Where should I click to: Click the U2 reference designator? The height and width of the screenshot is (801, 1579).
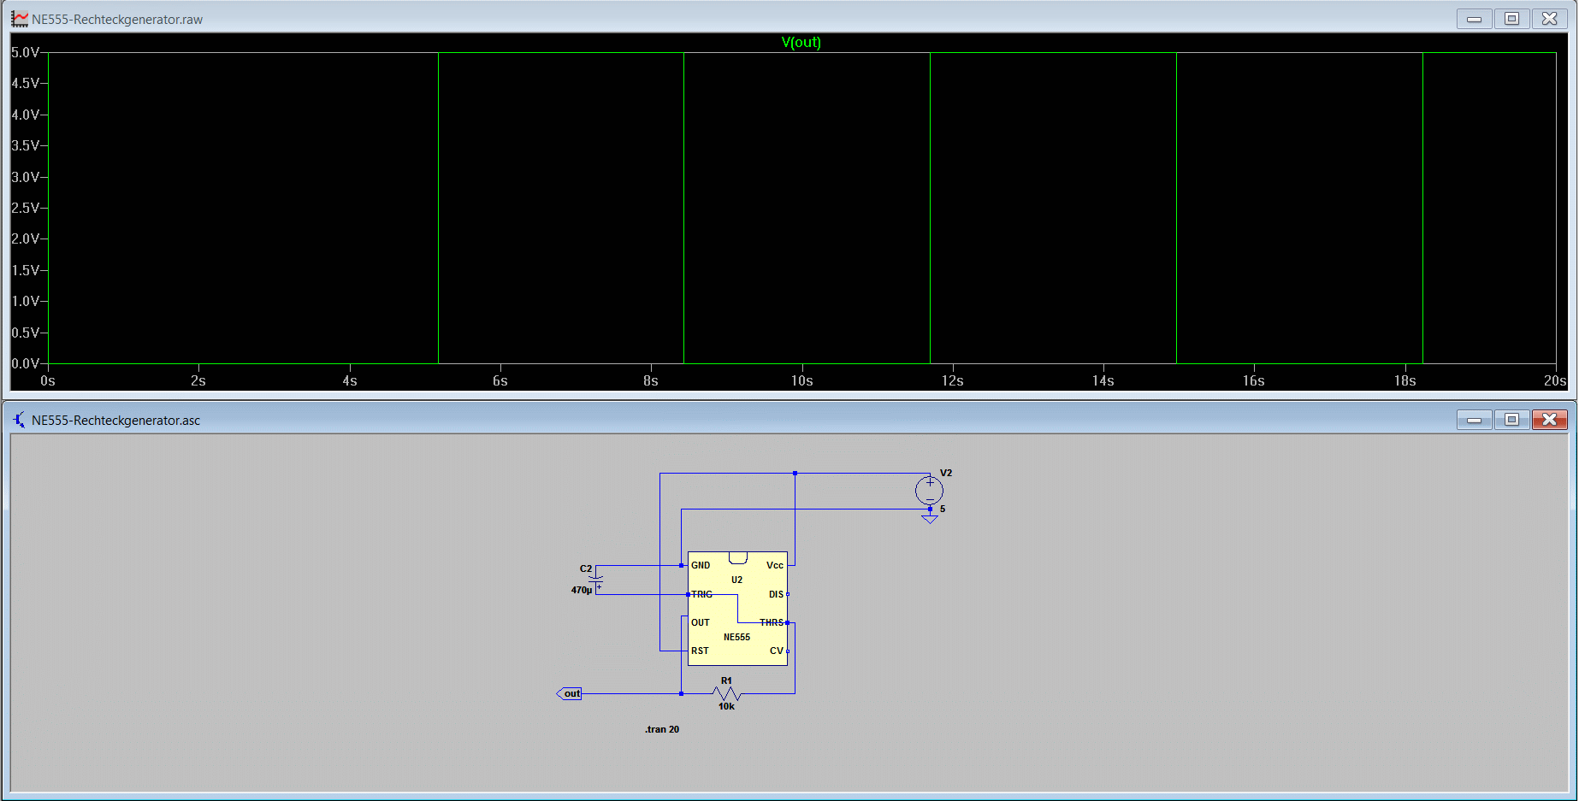[736, 580]
